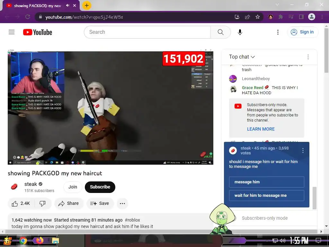The image size is (329, 247).
Task: Toggle the browser side panel icon
Action: point(301,17)
